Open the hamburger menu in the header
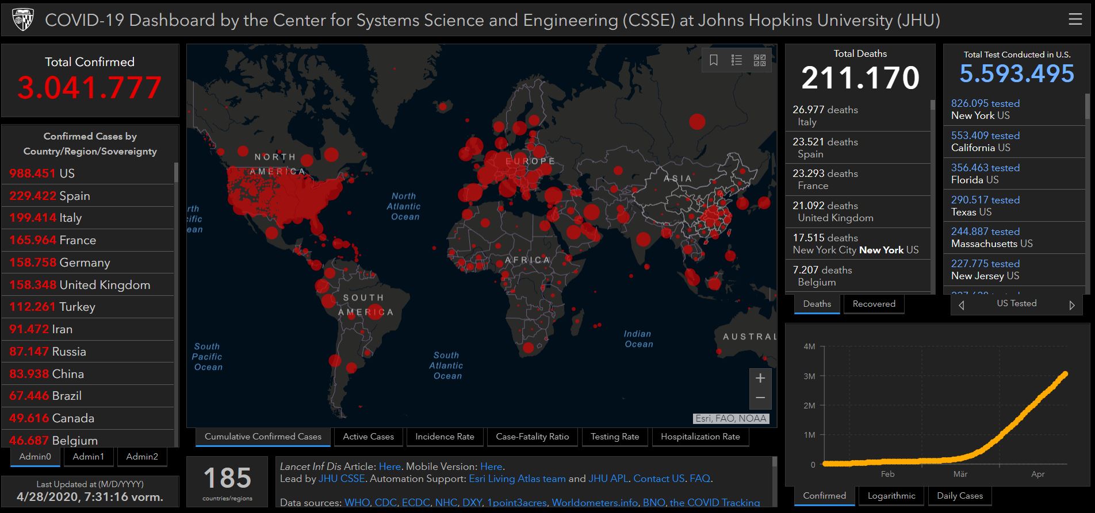Viewport: 1095px width, 513px height. click(x=1075, y=20)
